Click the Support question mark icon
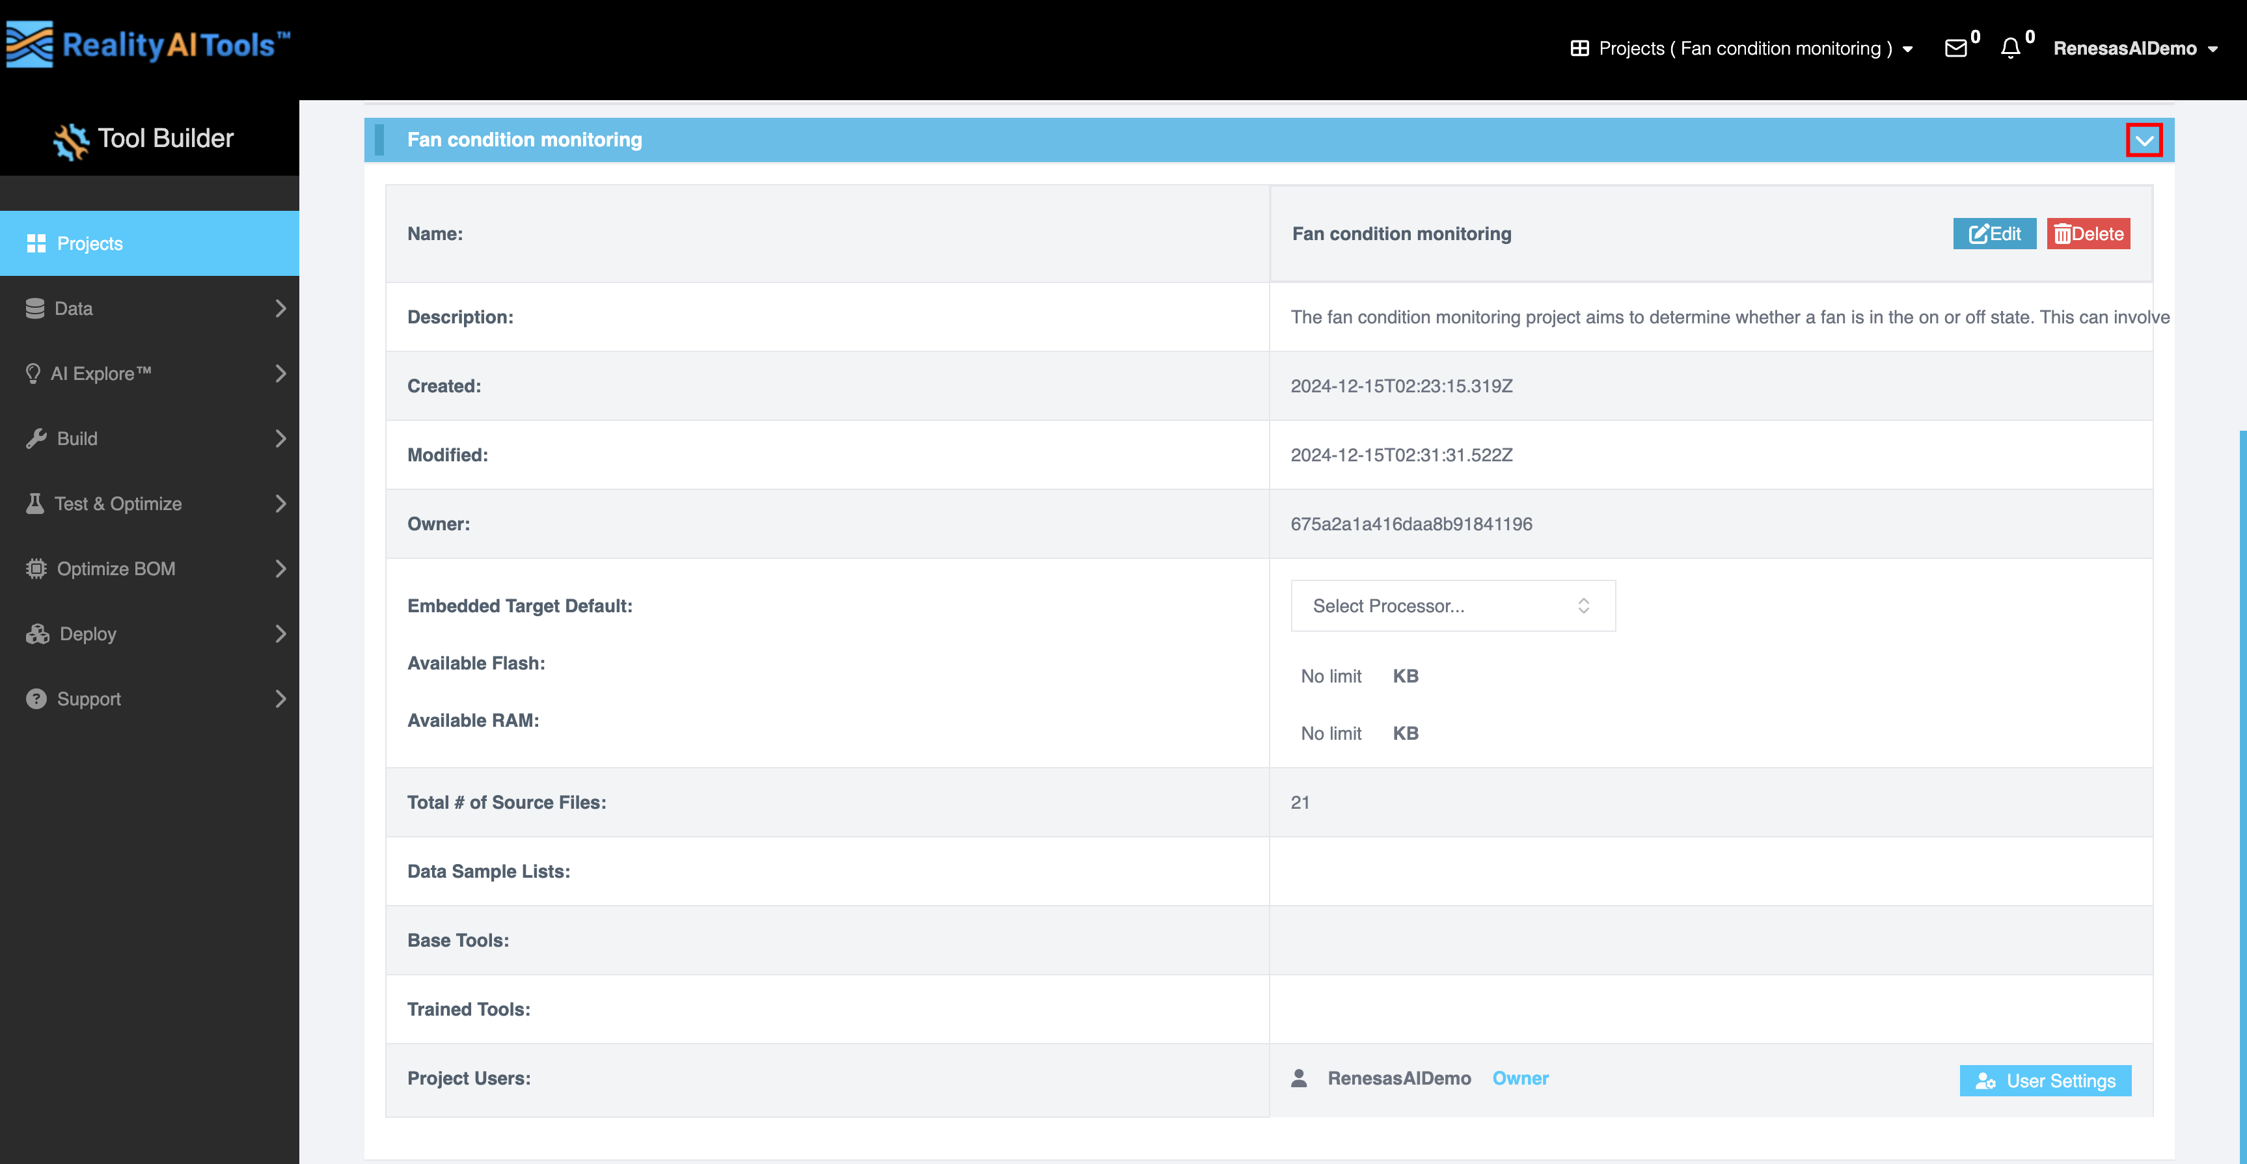 35,698
